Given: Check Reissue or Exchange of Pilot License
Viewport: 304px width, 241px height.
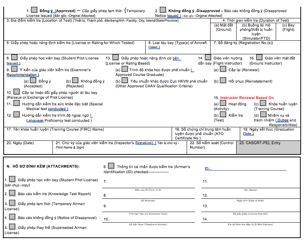Looking at the screenshot, I should pos(17,92).
